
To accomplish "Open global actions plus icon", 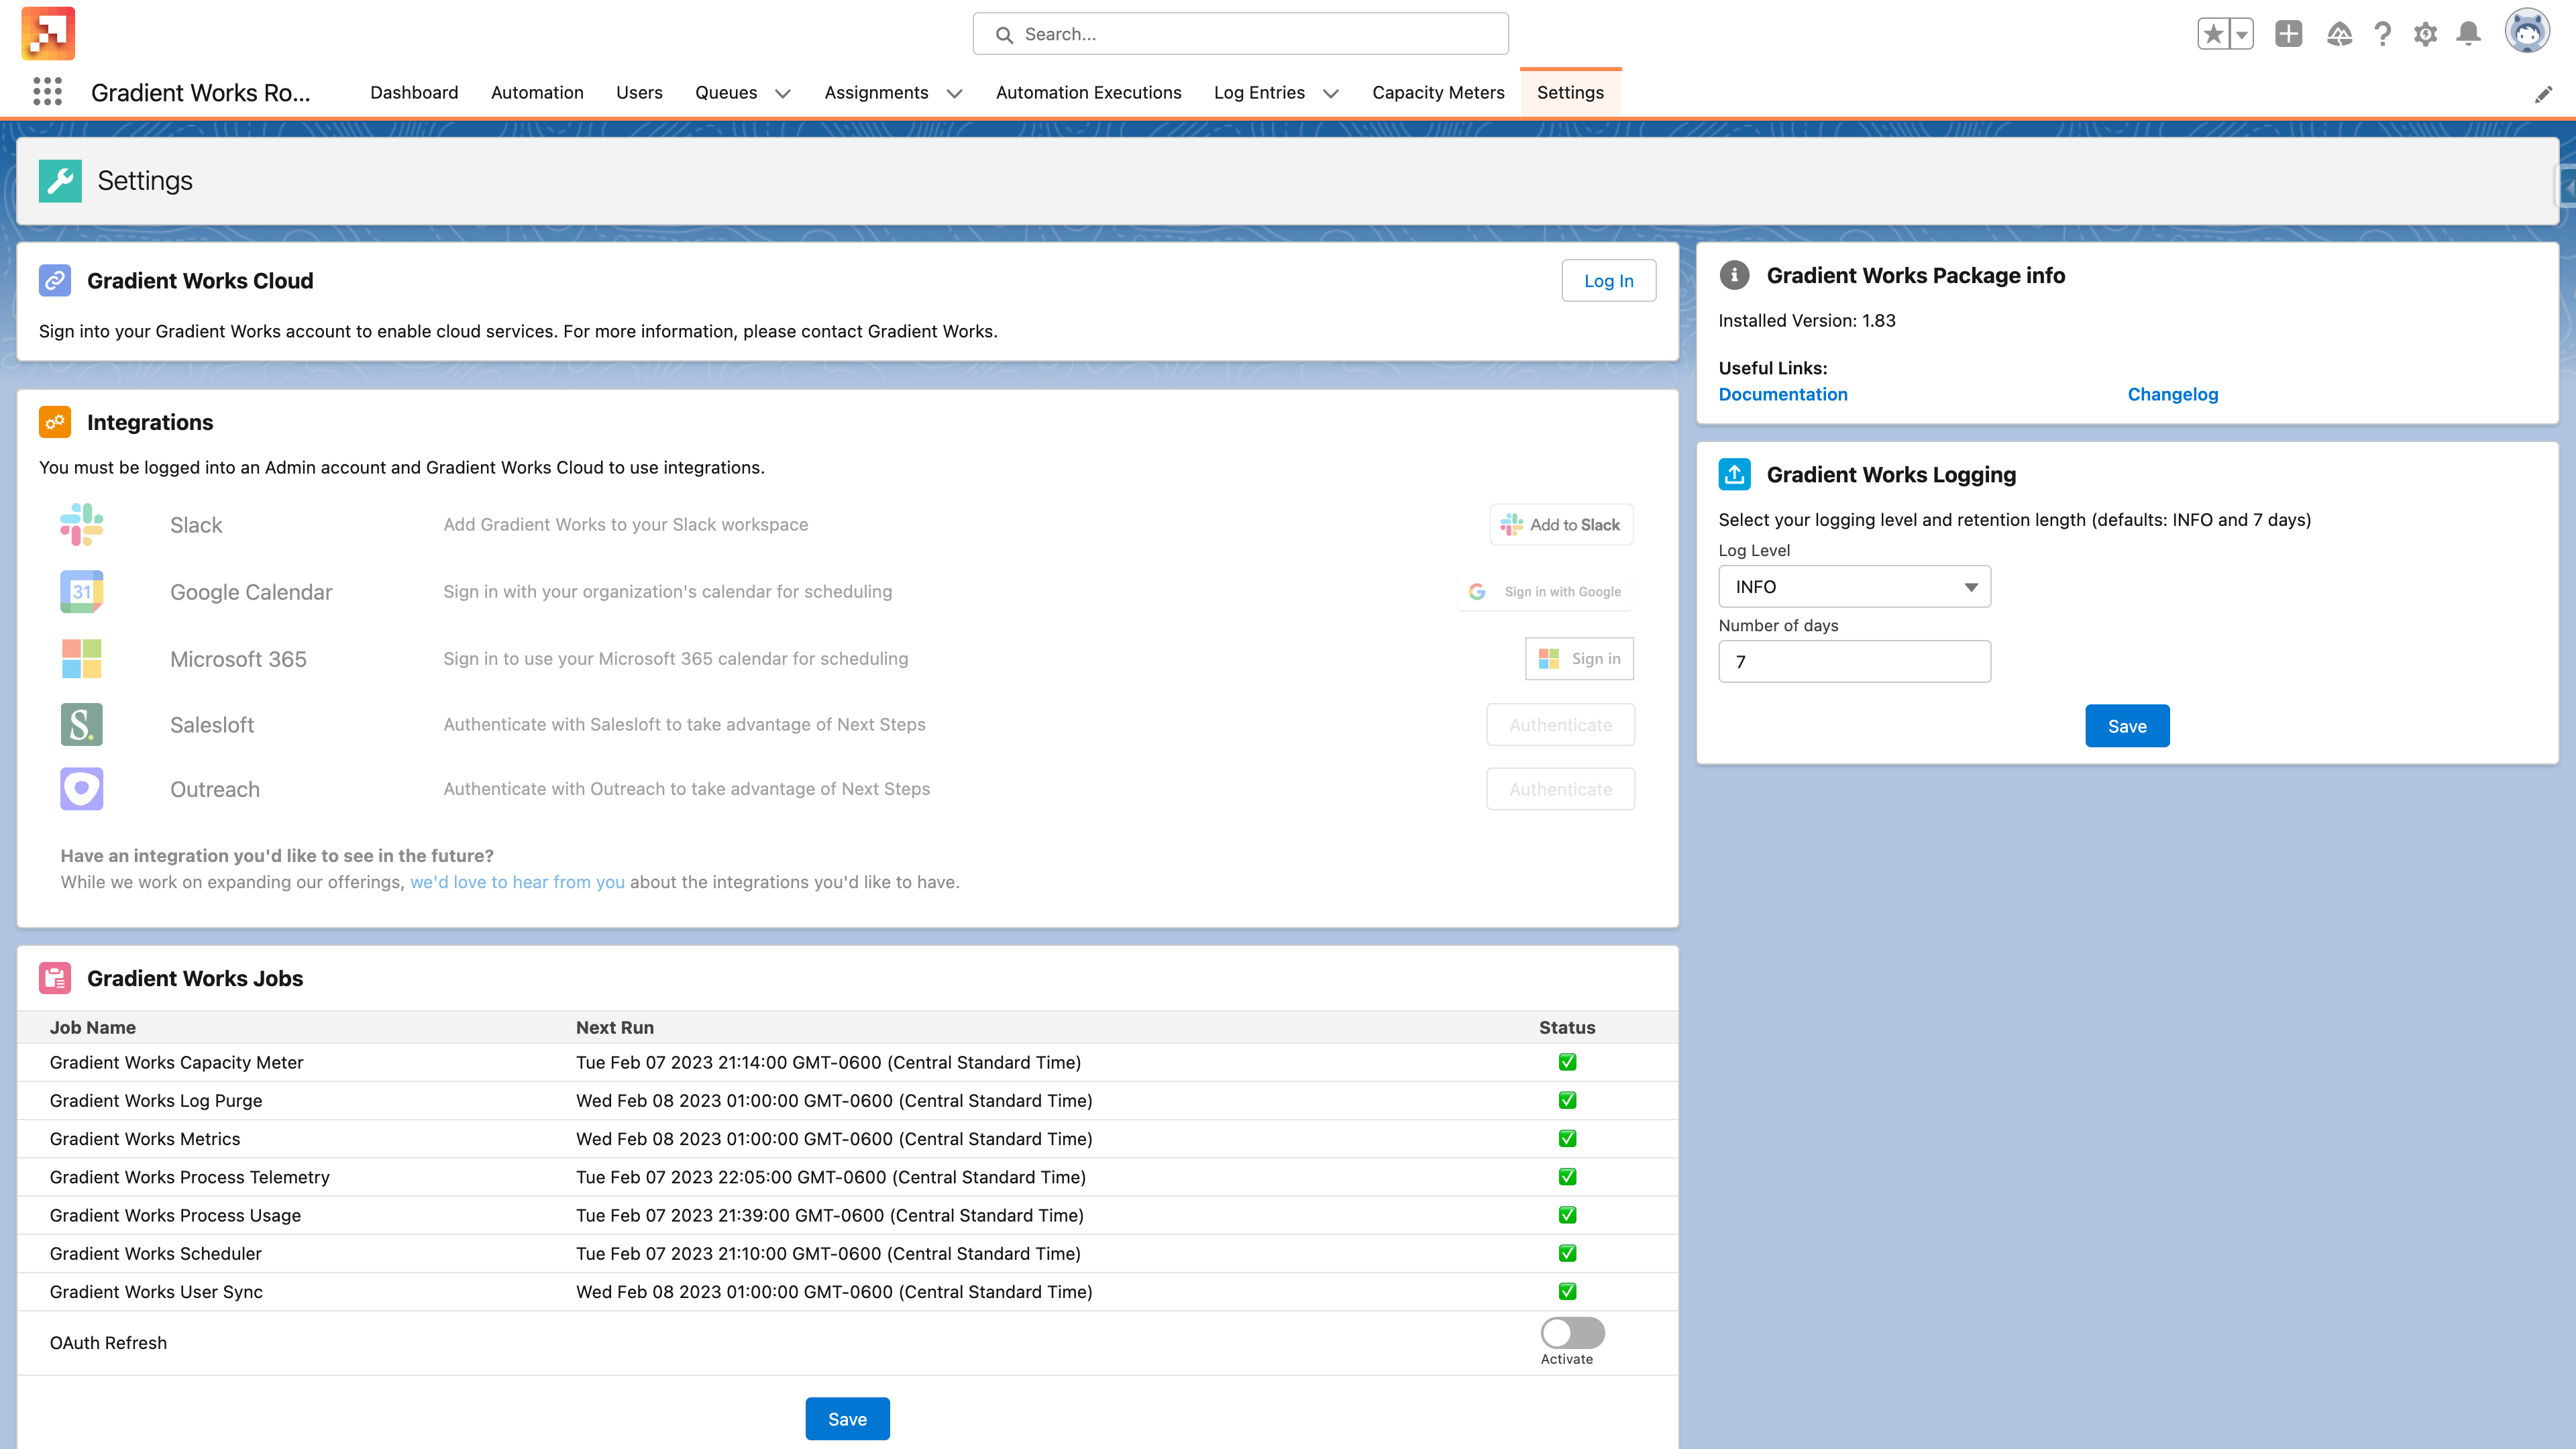I will click(2288, 34).
